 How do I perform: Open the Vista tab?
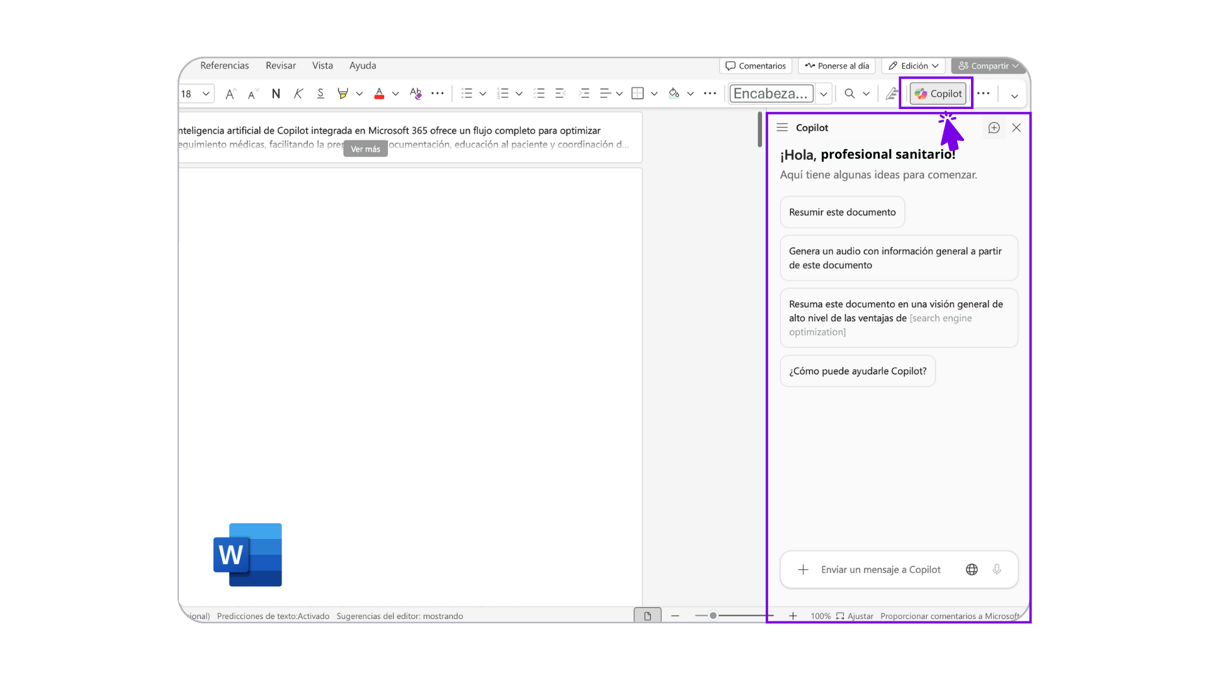pos(322,65)
